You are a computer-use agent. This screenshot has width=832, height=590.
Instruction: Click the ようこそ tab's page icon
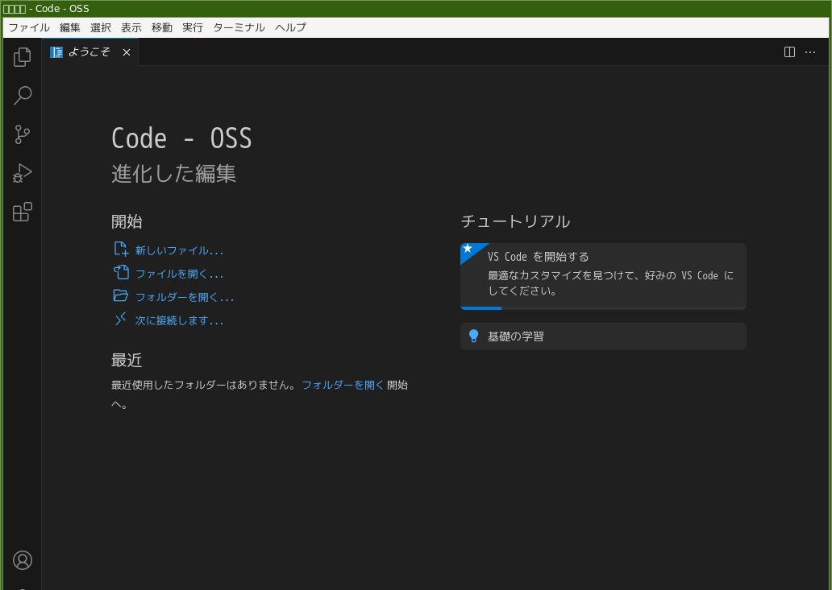pyautogui.click(x=56, y=52)
